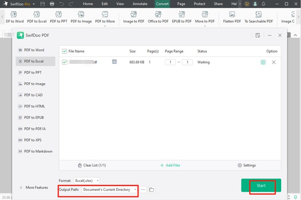Screen dimensions: 301x200
Task: Redo the last action
Action: (x=71, y=4)
